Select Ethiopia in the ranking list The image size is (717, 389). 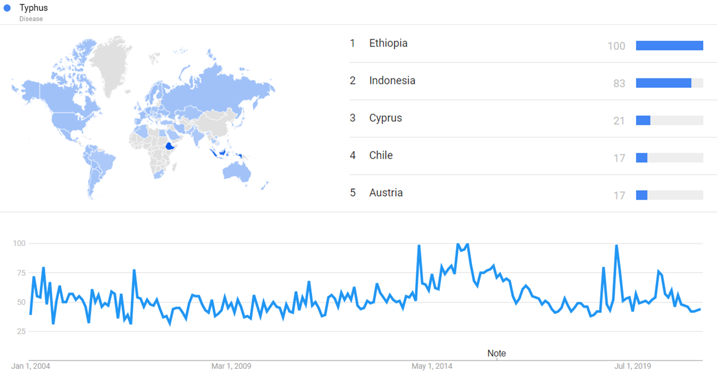coord(388,43)
